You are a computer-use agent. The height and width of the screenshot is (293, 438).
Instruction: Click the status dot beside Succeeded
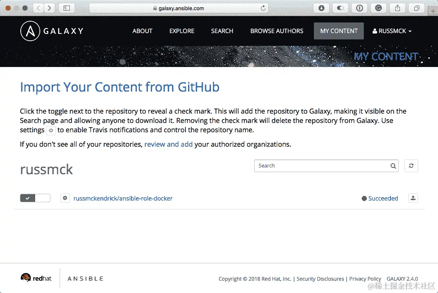coord(364,198)
